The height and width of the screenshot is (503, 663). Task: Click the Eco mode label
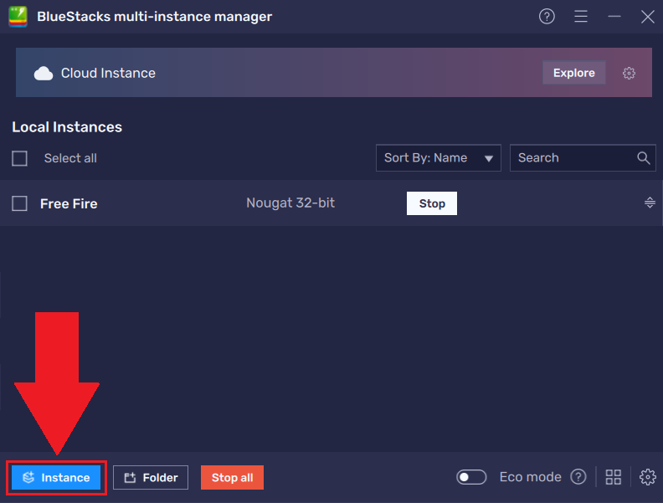[x=530, y=477]
